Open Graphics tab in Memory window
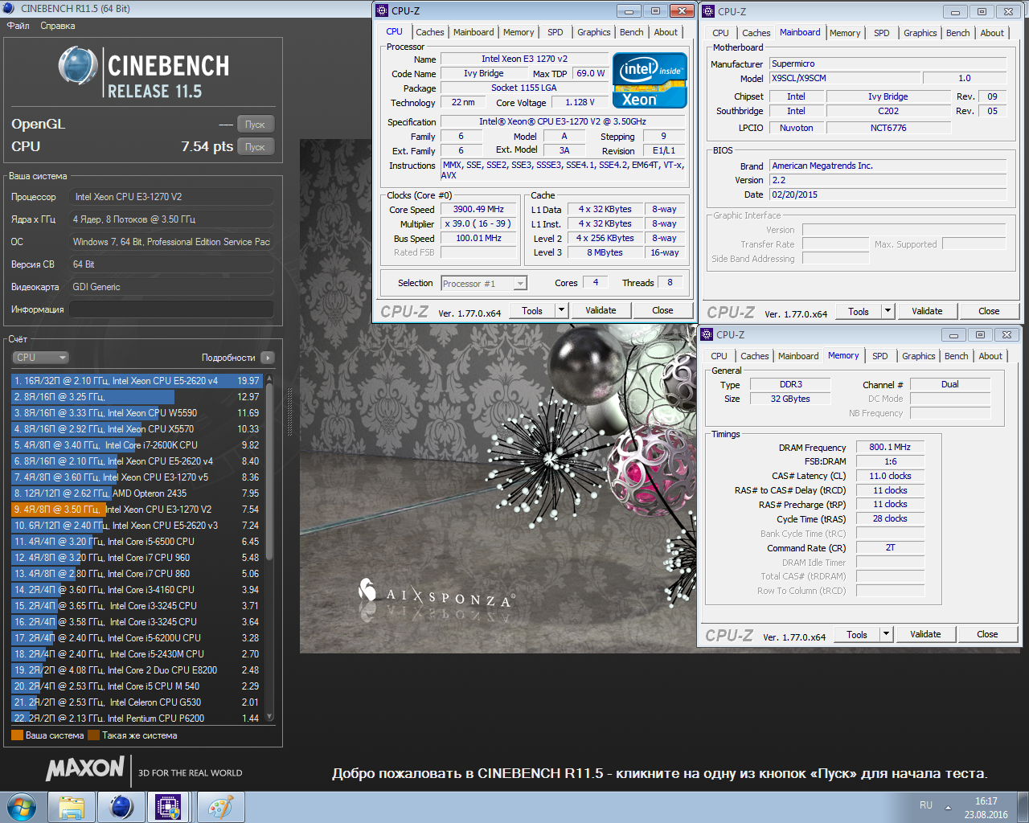Screen dimensions: 1029x823 918,356
